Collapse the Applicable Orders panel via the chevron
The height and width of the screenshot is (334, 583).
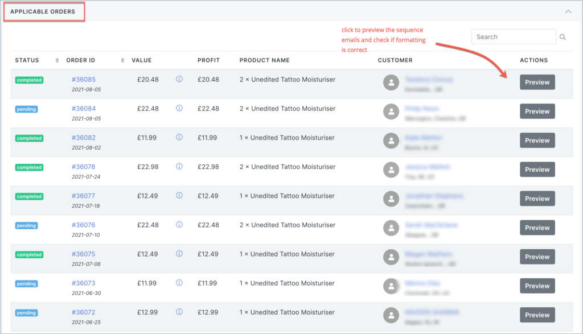point(568,11)
